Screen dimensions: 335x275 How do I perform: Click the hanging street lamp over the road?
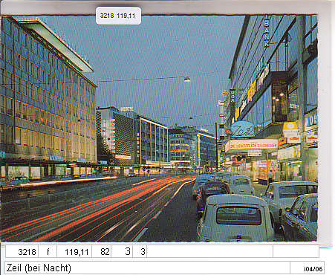pyautogui.click(x=187, y=80)
